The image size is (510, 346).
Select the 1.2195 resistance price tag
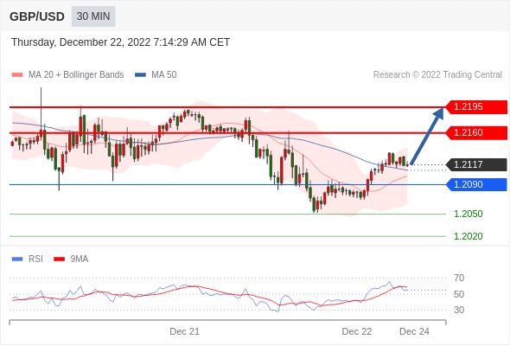point(476,106)
